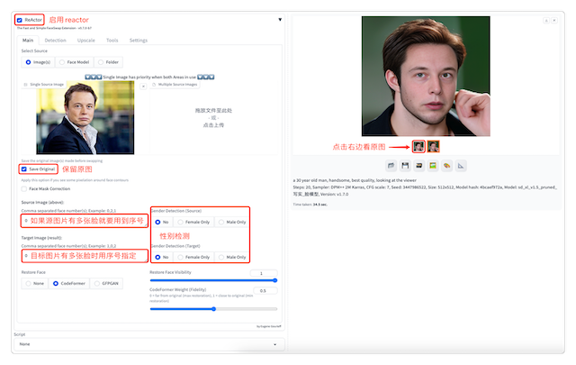Switch to the Detection tab
The height and width of the screenshot is (365, 576).
pos(55,41)
